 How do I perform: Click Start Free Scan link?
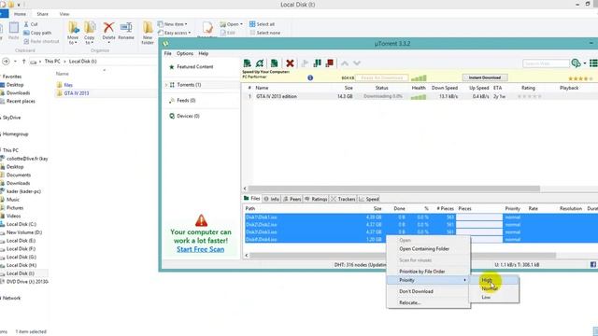pos(200,249)
